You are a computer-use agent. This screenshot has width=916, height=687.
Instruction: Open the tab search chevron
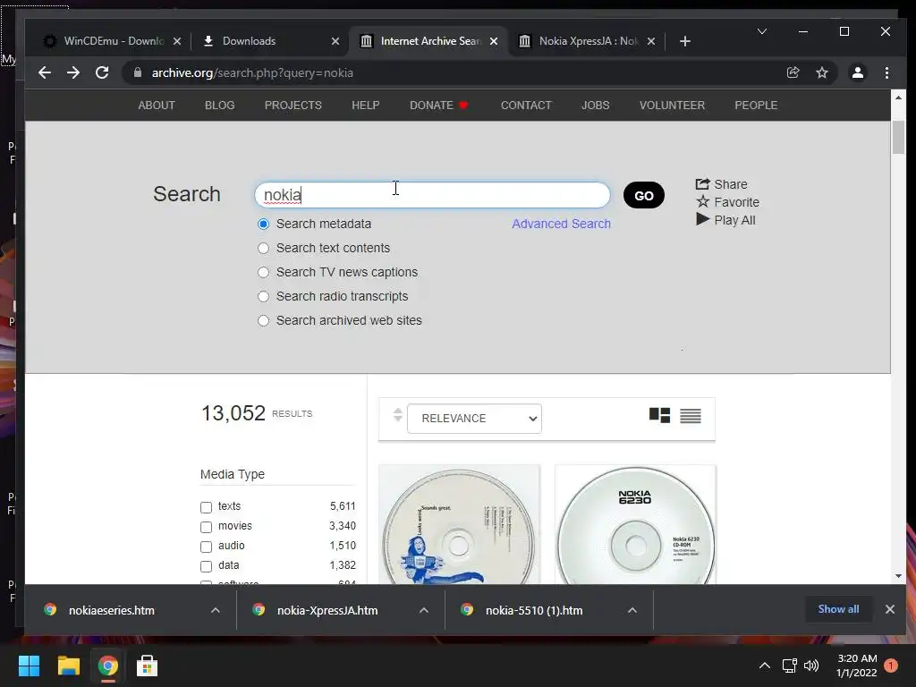pos(762,31)
